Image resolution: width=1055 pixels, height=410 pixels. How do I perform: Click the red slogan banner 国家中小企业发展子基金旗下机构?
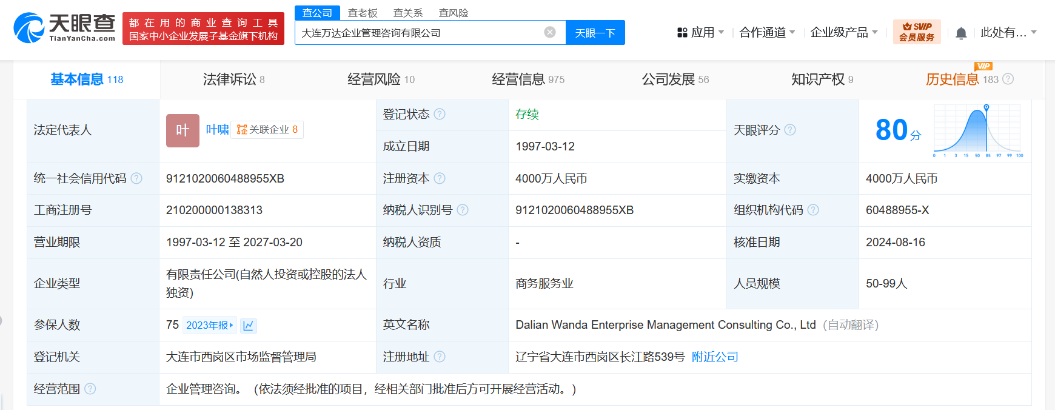coord(203,29)
